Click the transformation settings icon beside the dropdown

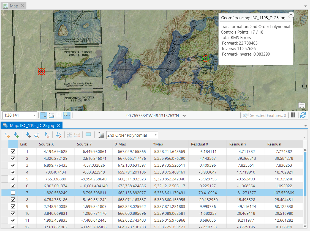click(x=101, y=135)
